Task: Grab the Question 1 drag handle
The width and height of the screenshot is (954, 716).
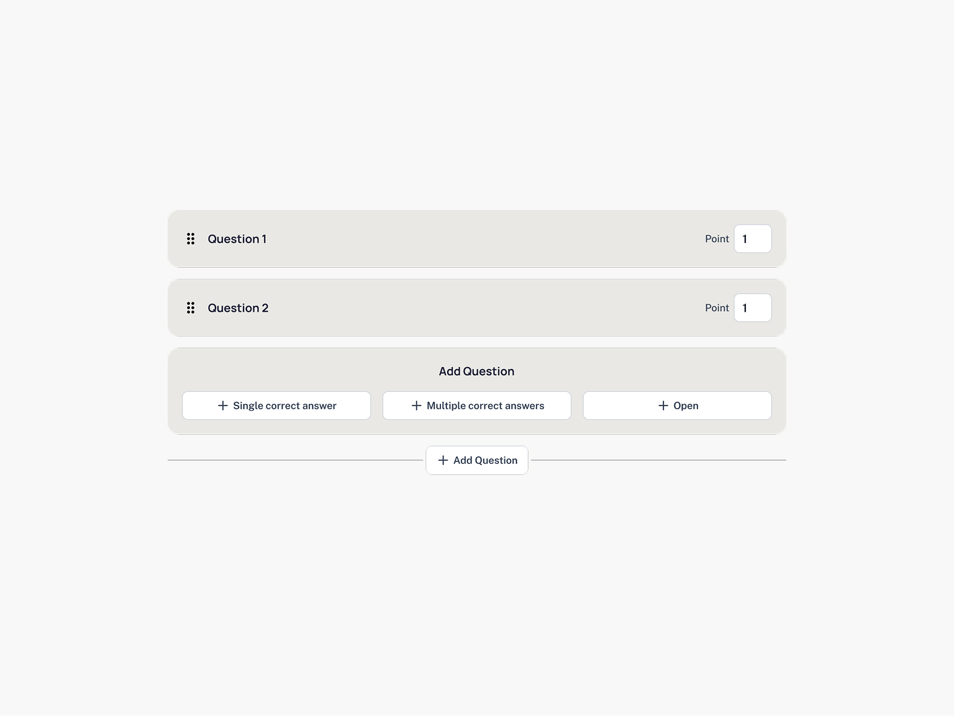Action: (191, 239)
